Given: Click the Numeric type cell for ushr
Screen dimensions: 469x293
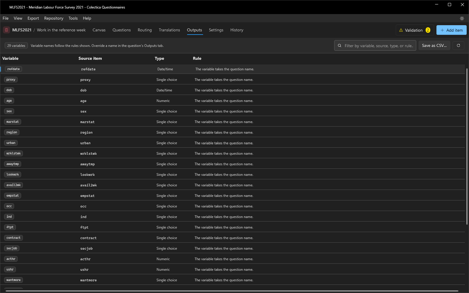Looking at the screenshot, I should point(163,270).
